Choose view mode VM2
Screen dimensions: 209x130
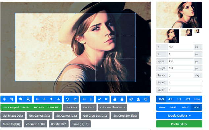coord(185,108)
